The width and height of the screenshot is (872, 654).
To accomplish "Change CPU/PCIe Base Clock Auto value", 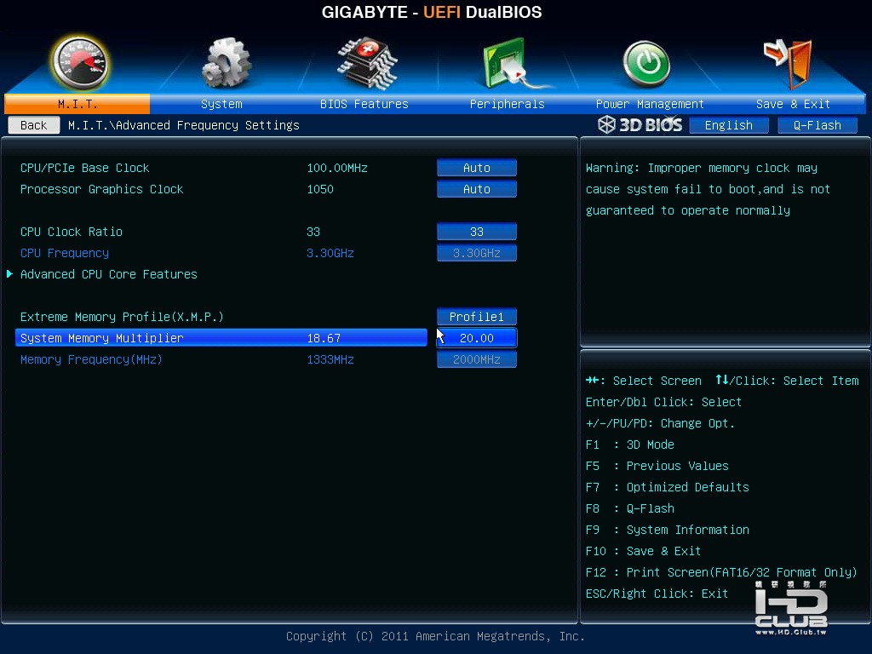I will tap(477, 168).
